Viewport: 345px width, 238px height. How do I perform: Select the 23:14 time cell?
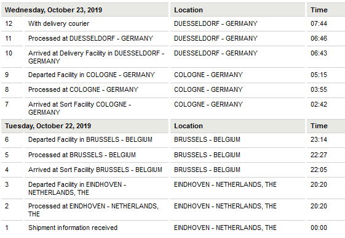(319, 139)
